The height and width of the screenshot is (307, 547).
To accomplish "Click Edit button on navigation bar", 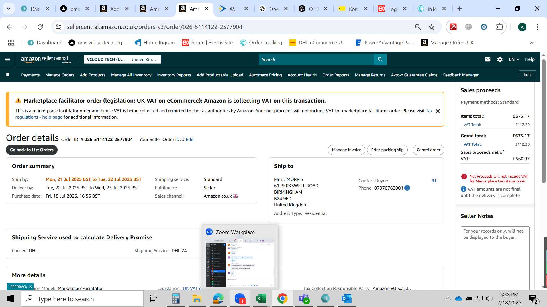I will tap(527, 74).
